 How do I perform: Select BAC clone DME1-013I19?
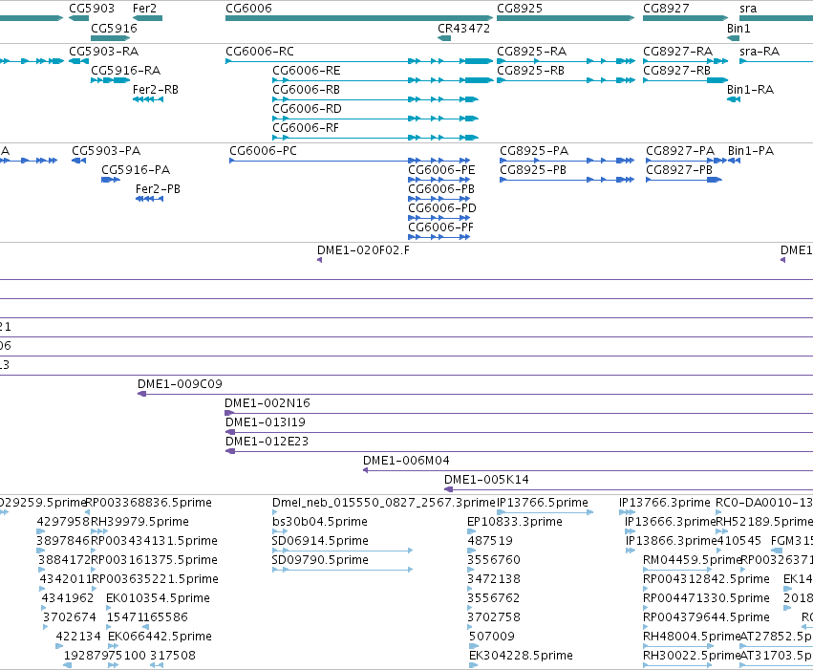pos(519,432)
